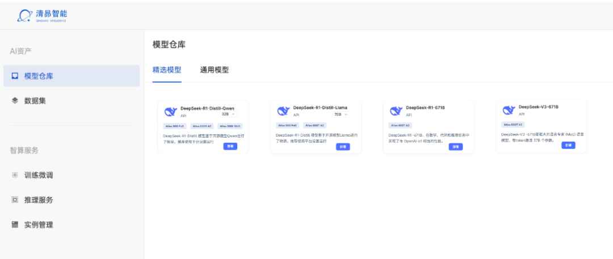Click the grid icon beside 训练微调
This screenshot has width=613, height=259.
coord(15,175)
